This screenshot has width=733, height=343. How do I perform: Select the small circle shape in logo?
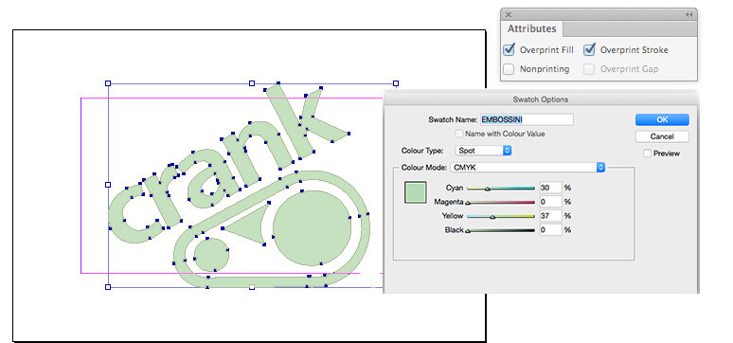[x=211, y=254]
